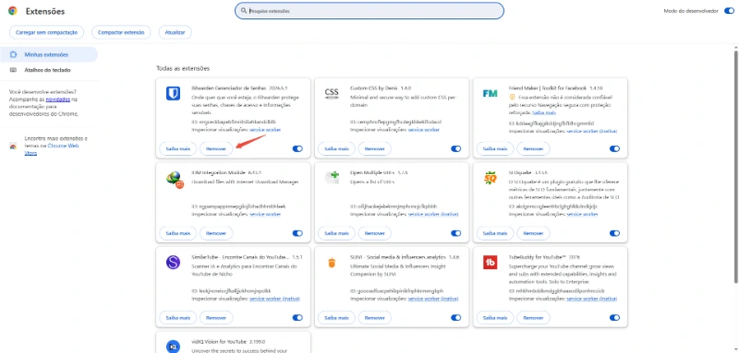The width and height of the screenshot is (739, 353).
Task: Click the Atalhos do teclado keyboard icon
Action: pyautogui.click(x=14, y=70)
